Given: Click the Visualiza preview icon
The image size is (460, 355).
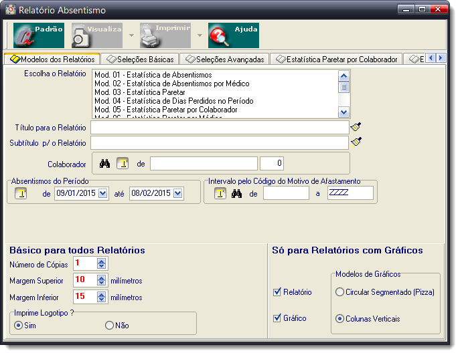Looking at the screenshot, I should 97,35.
